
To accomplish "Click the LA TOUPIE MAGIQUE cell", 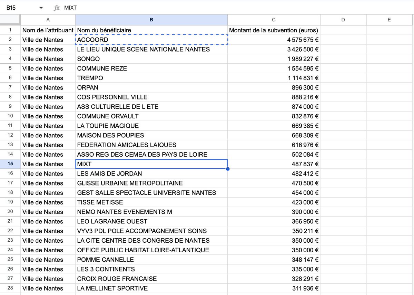I will pos(151,126).
